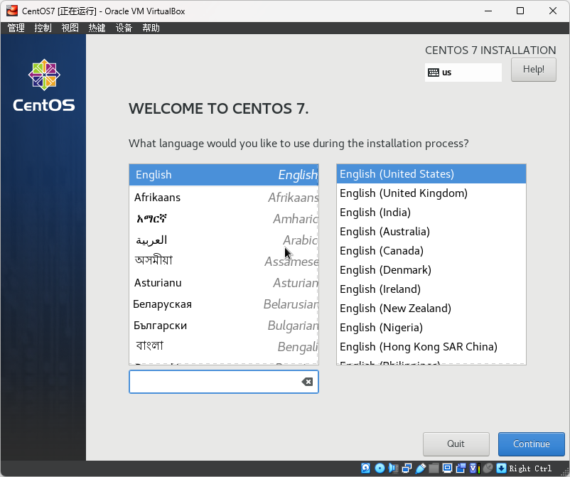Viewport: 570px width, 477px height.
Task: Select the Amharic language row
Action: [224, 219]
